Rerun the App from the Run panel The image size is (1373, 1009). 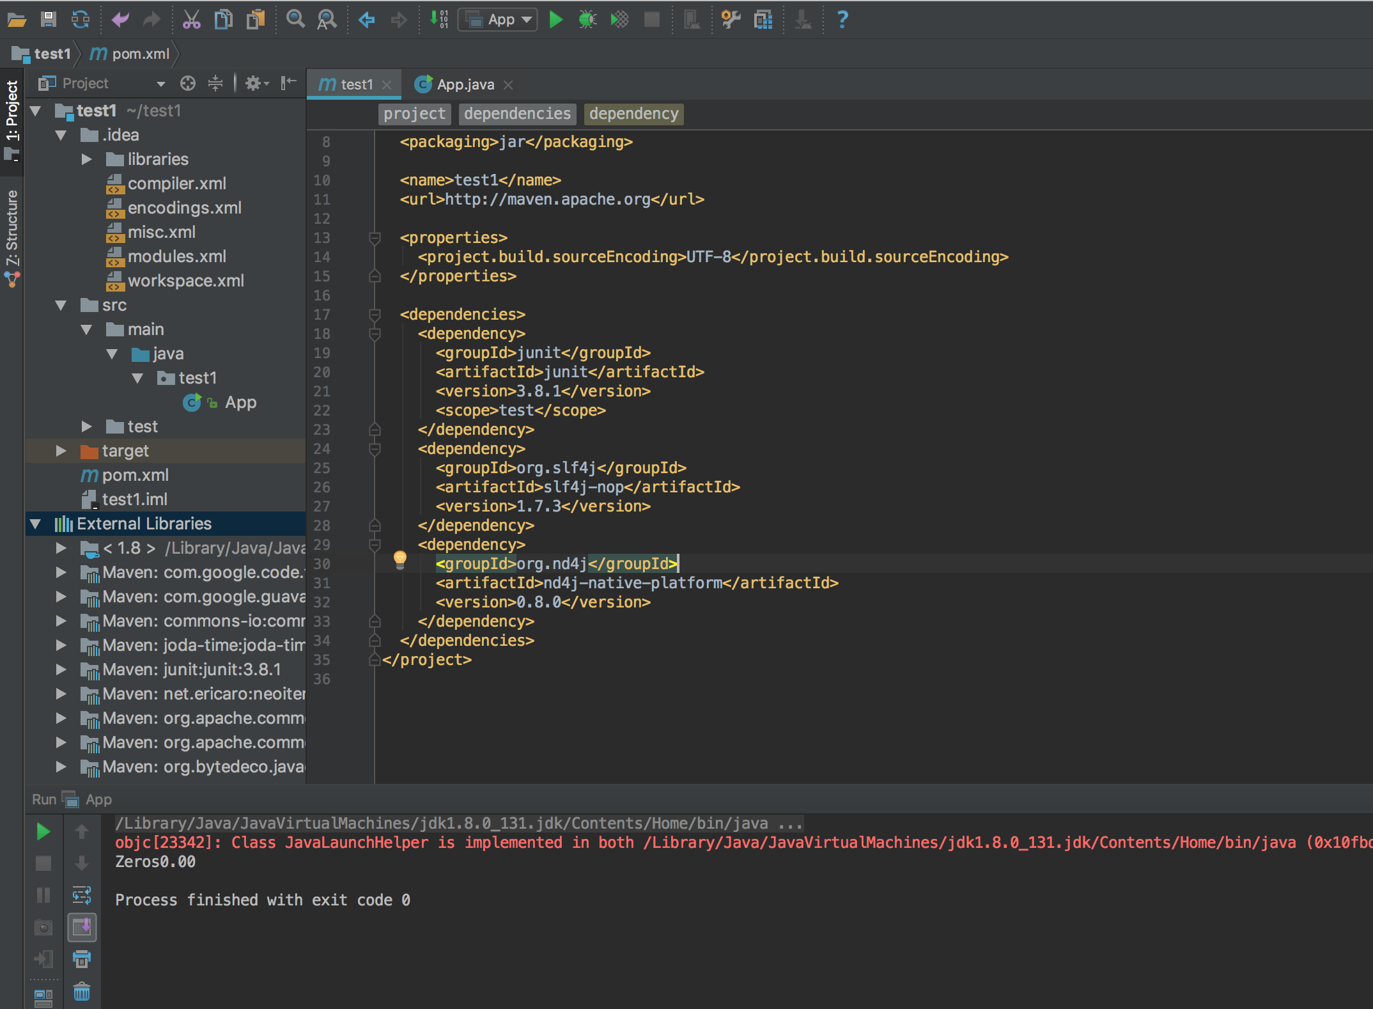(x=43, y=831)
